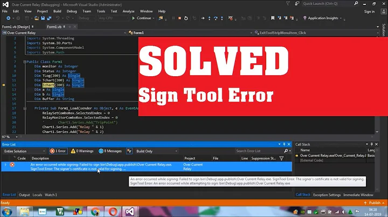Toggle the 0 Warnings filter button

[x=82, y=151]
